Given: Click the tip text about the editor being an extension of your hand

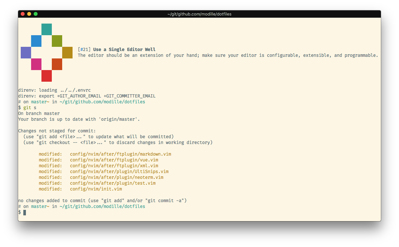Looking at the screenshot, I should 228,55.
